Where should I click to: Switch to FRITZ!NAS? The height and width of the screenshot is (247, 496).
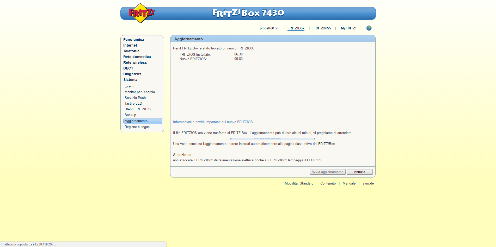(322, 28)
